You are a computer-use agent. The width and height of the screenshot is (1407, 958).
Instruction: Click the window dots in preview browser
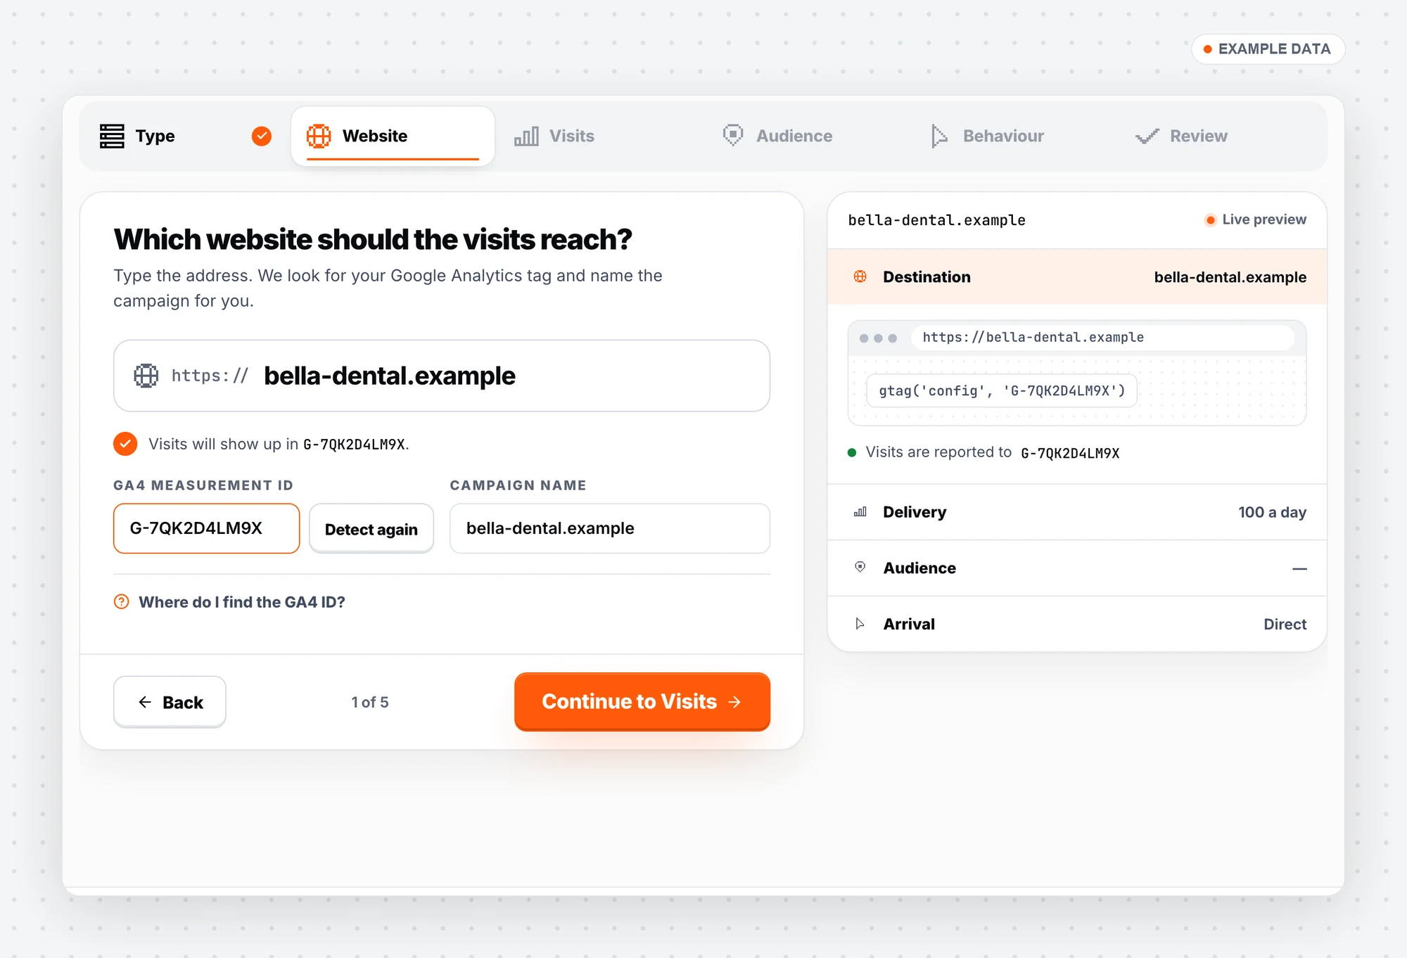click(x=878, y=338)
